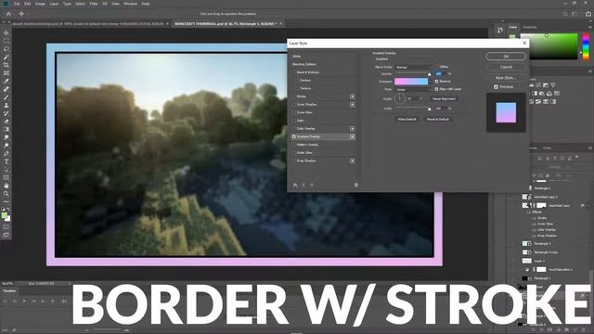Click the Reset Alignment button
Image resolution: width=594 pixels, height=334 pixels.
tap(444, 99)
